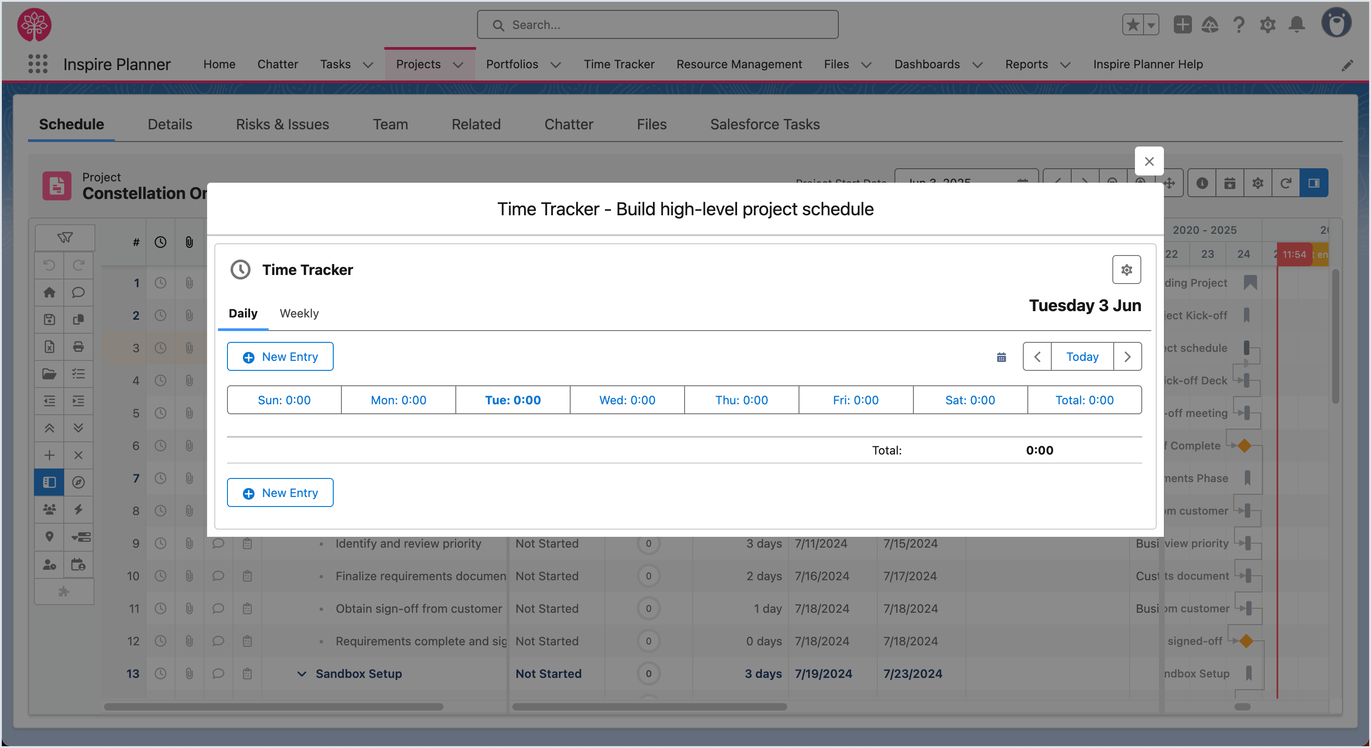Click the global add plus icon in header
The height and width of the screenshot is (748, 1371).
coord(1182,24)
